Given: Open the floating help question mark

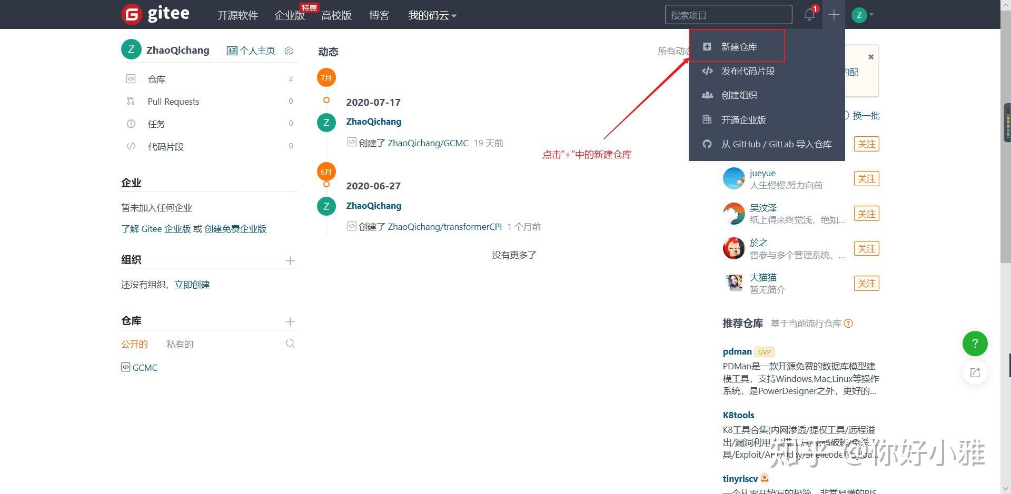Looking at the screenshot, I should point(975,344).
